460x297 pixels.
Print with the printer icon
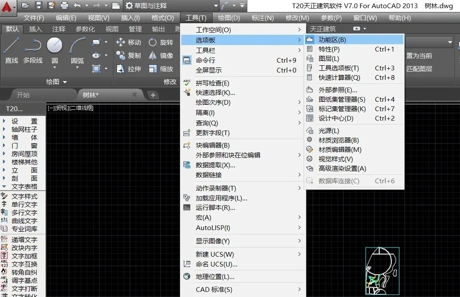pos(64,5)
